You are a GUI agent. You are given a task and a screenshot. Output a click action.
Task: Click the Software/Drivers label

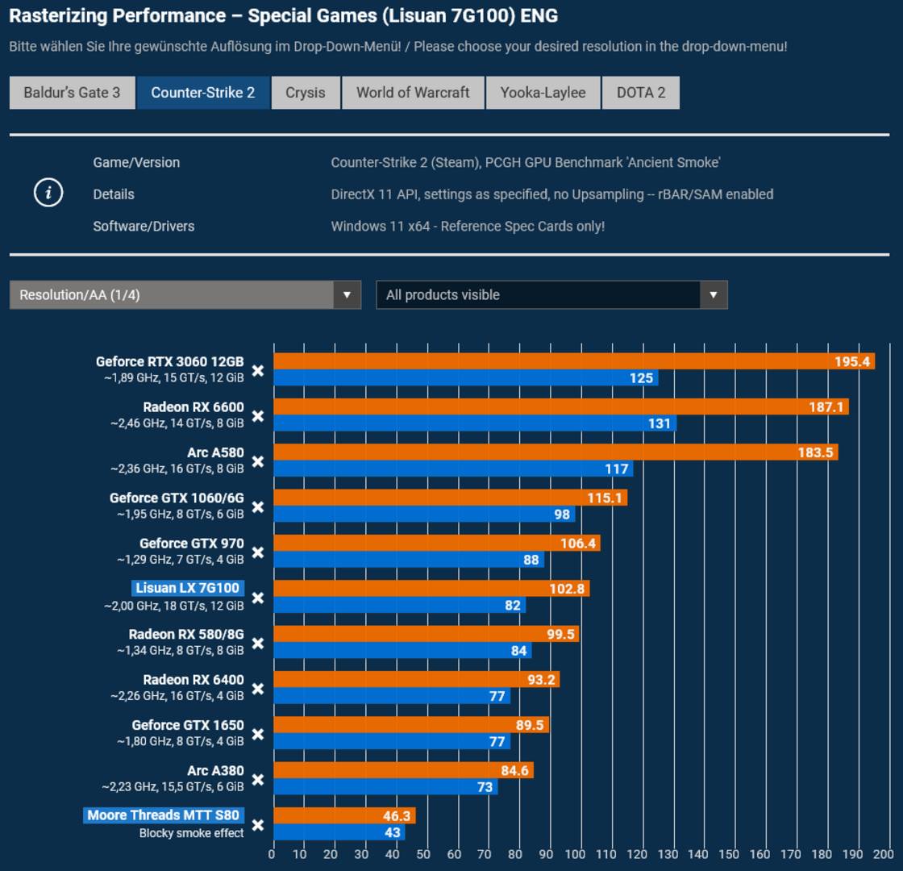coord(144,226)
